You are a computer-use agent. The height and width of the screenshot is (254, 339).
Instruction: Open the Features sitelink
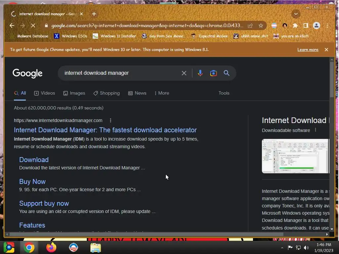32,225
